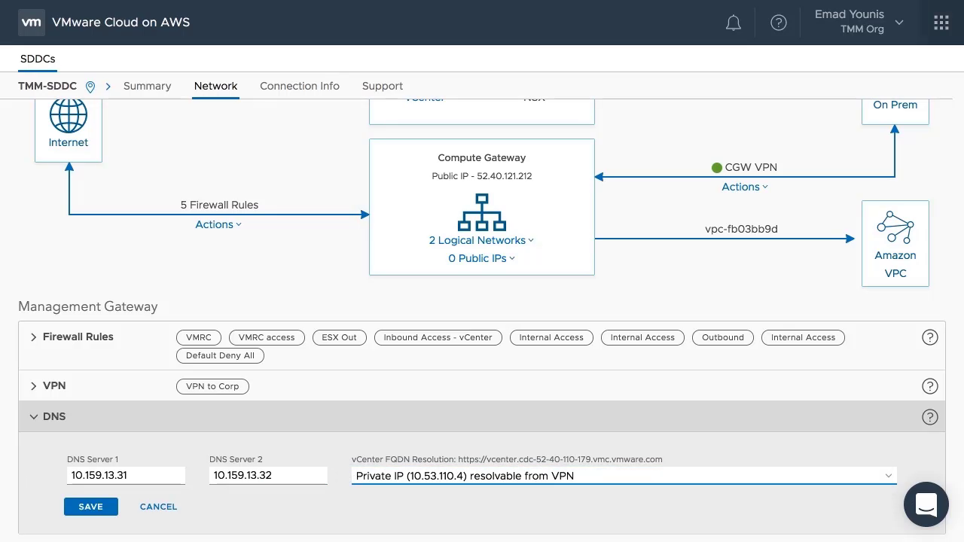Viewport: 964px width, 542px height.
Task: Click the Default Deny All tag
Action: (220, 355)
